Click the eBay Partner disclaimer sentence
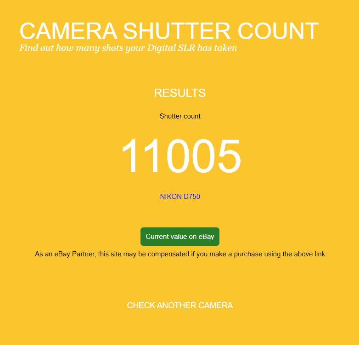The width and height of the screenshot is (359, 345). (x=180, y=254)
